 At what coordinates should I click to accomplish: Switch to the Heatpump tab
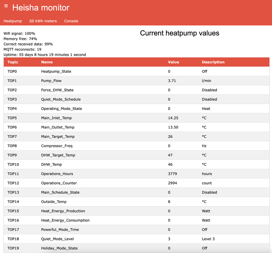pos(13,21)
